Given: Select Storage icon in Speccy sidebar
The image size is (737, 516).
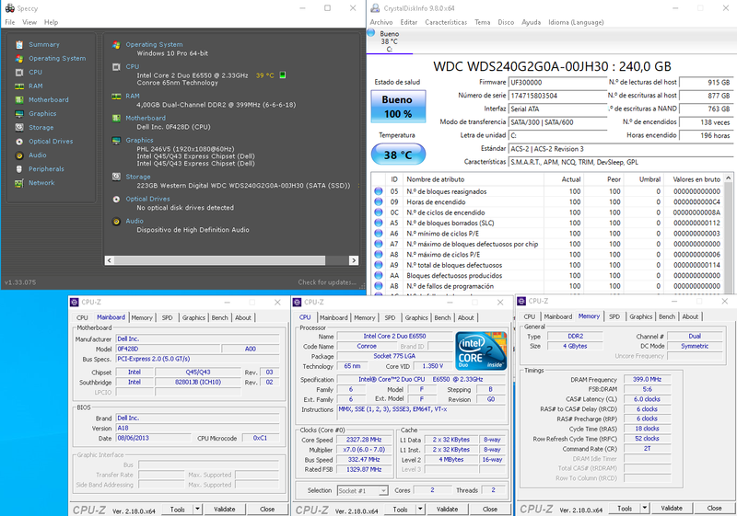Looking at the screenshot, I should [19, 128].
